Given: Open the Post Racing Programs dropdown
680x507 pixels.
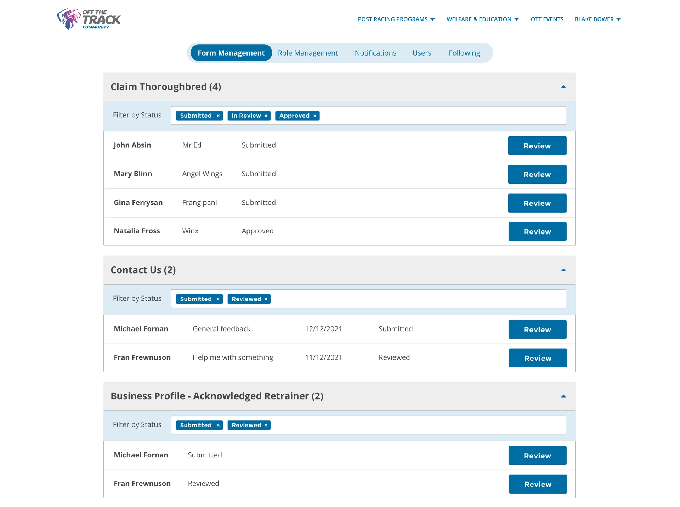Looking at the screenshot, I should pos(396,19).
